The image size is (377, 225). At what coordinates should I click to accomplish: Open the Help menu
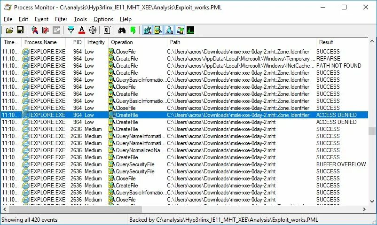126,19
